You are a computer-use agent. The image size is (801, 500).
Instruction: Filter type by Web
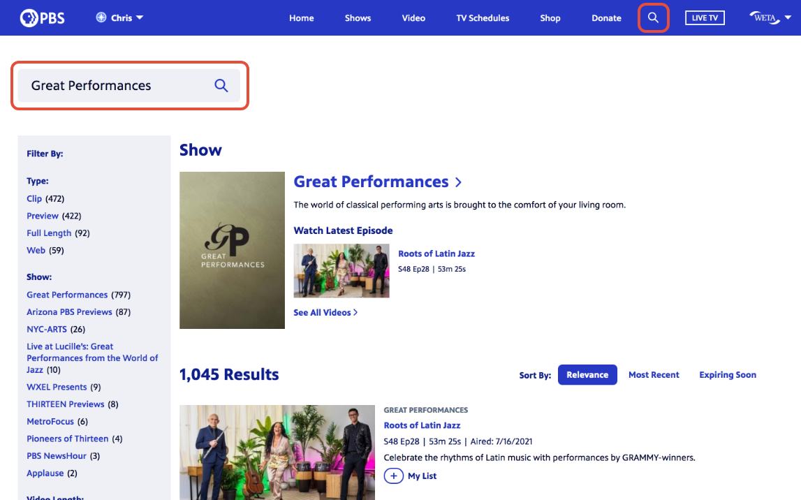tap(36, 250)
